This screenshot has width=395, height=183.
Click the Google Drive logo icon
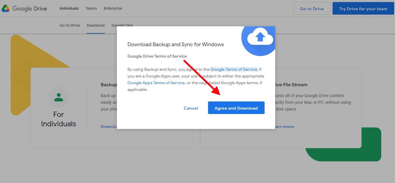point(6,8)
